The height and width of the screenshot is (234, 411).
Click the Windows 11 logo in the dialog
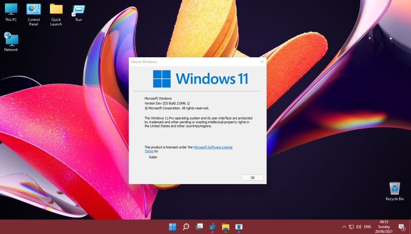coord(200,79)
